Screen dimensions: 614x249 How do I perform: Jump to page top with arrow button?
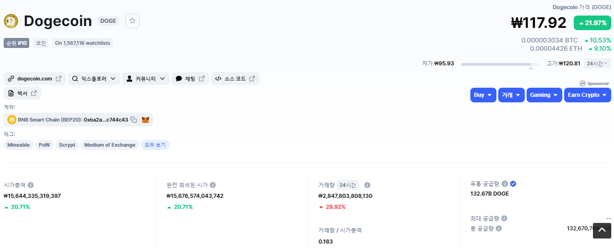(602, 230)
